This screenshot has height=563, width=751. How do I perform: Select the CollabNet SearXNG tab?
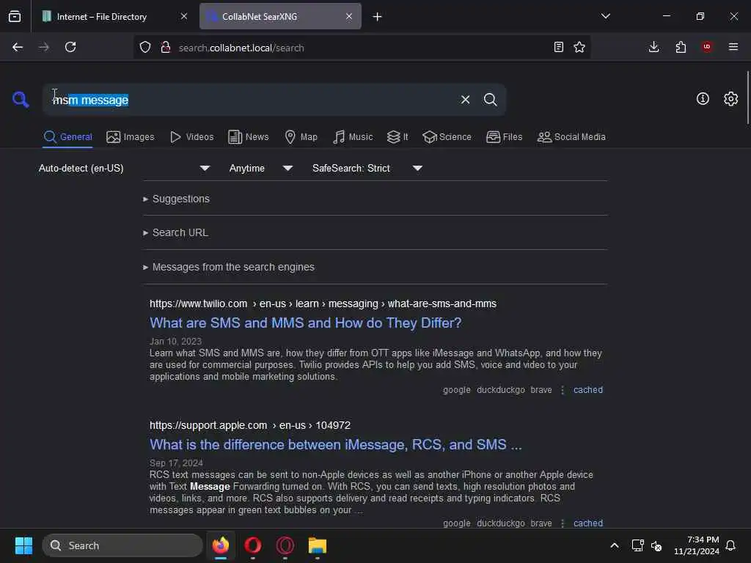pyautogui.click(x=280, y=17)
